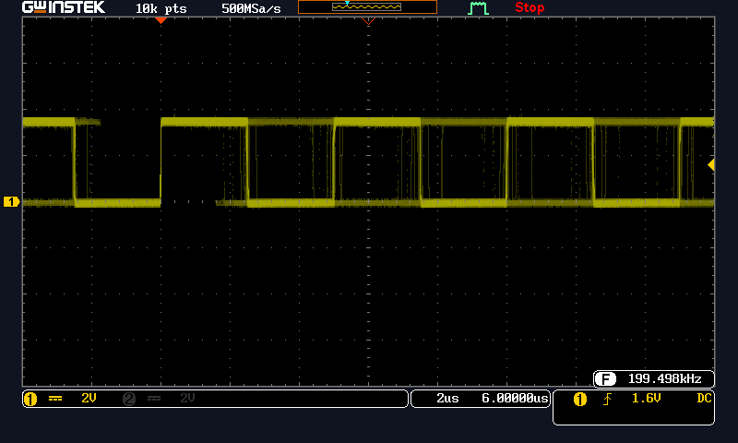Click the trigger level arrow on right edge
The image size is (738, 443).
[x=711, y=164]
